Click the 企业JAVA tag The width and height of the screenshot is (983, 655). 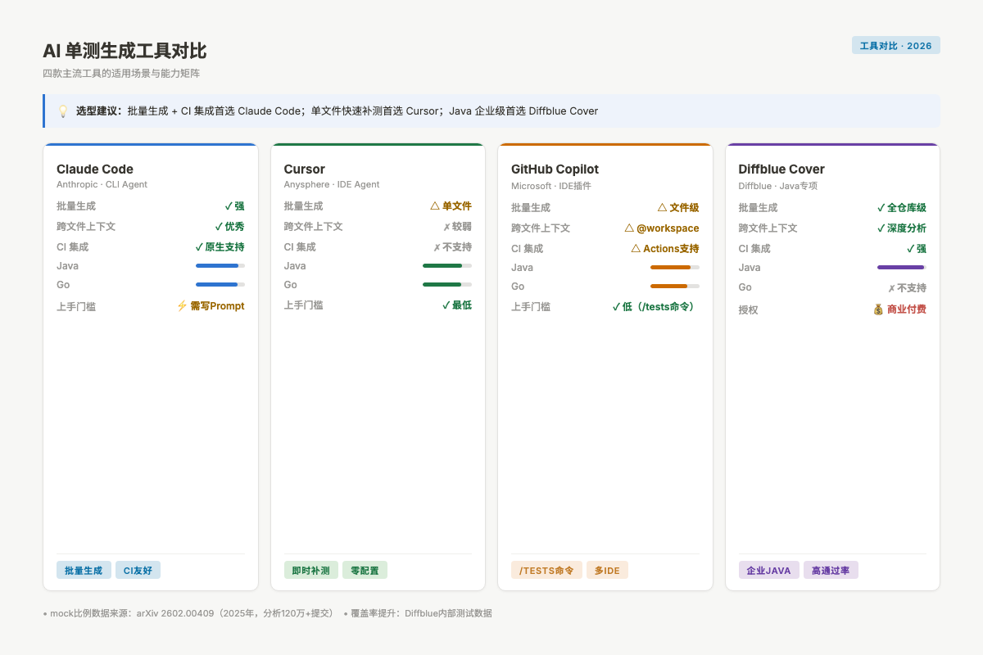click(768, 570)
